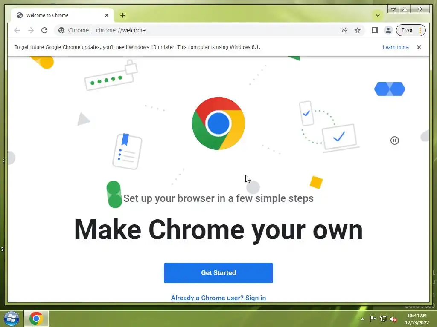
Task: Select the Welcome to Chrome tab
Action: (x=62, y=15)
